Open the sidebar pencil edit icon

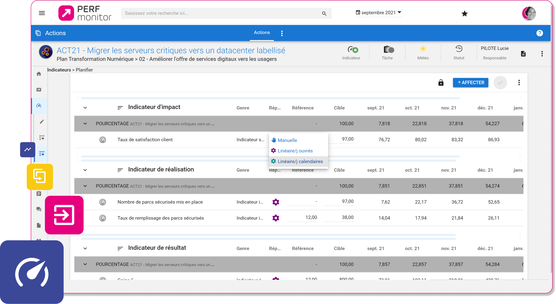point(42,122)
